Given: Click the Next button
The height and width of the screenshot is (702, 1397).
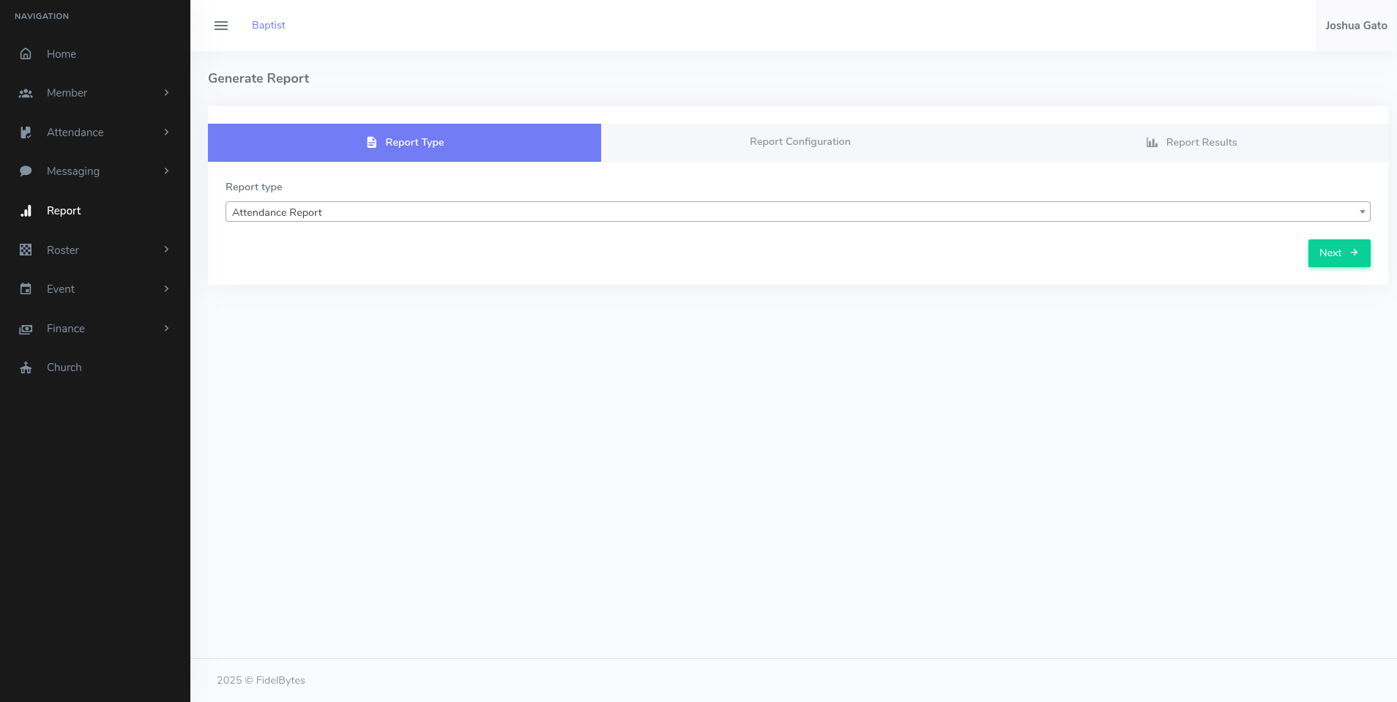Looking at the screenshot, I should [x=1338, y=253].
